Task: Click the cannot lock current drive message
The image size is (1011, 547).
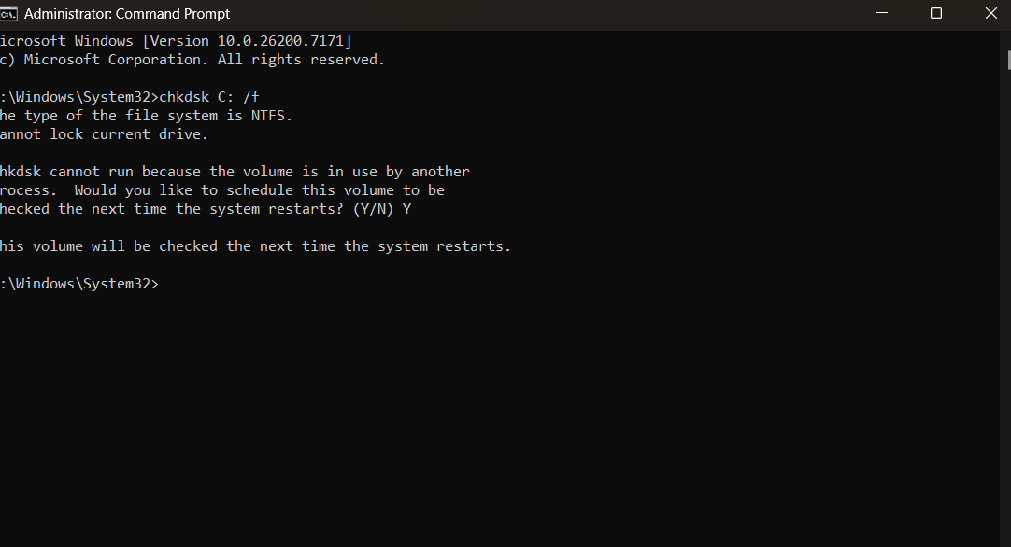Action: click(104, 134)
